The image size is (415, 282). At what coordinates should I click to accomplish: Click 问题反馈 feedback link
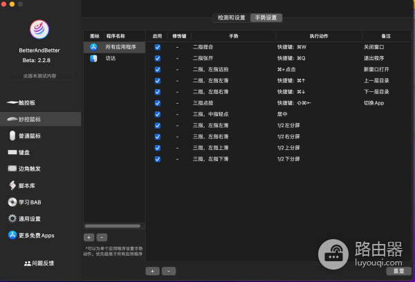click(x=39, y=263)
